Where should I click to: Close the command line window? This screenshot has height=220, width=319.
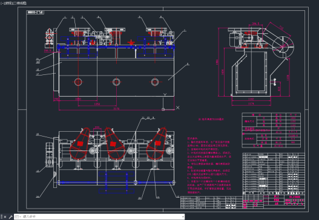[x=5, y=217]
